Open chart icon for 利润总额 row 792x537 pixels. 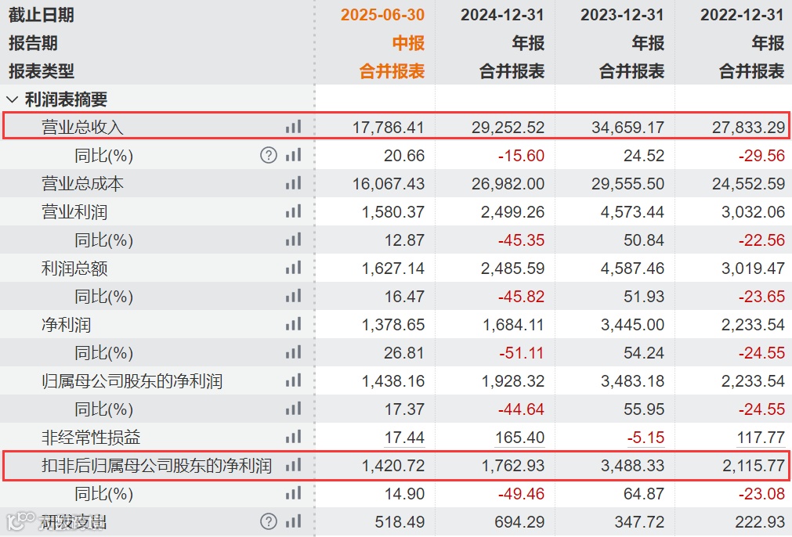click(x=294, y=268)
